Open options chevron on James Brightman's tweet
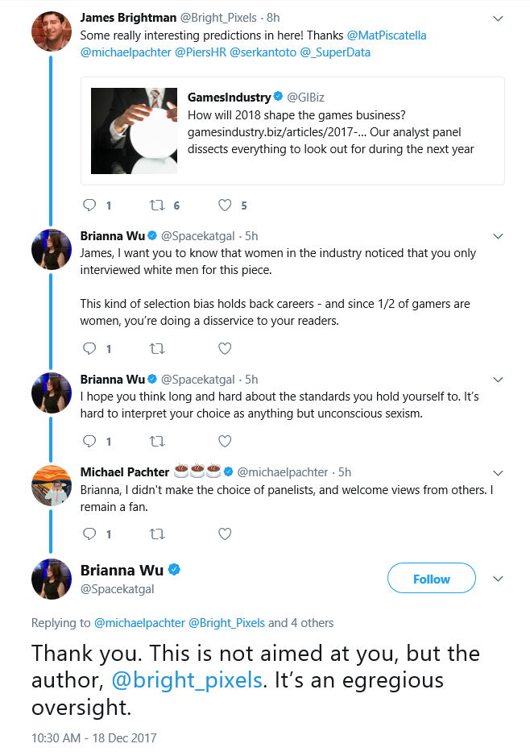 coord(499,19)
